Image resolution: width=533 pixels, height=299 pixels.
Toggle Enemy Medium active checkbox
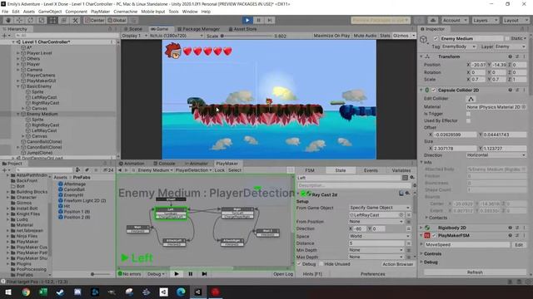[x=436, y=39]
